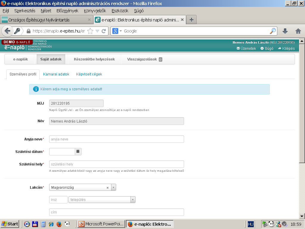Click the URL address field

point(59,31)
